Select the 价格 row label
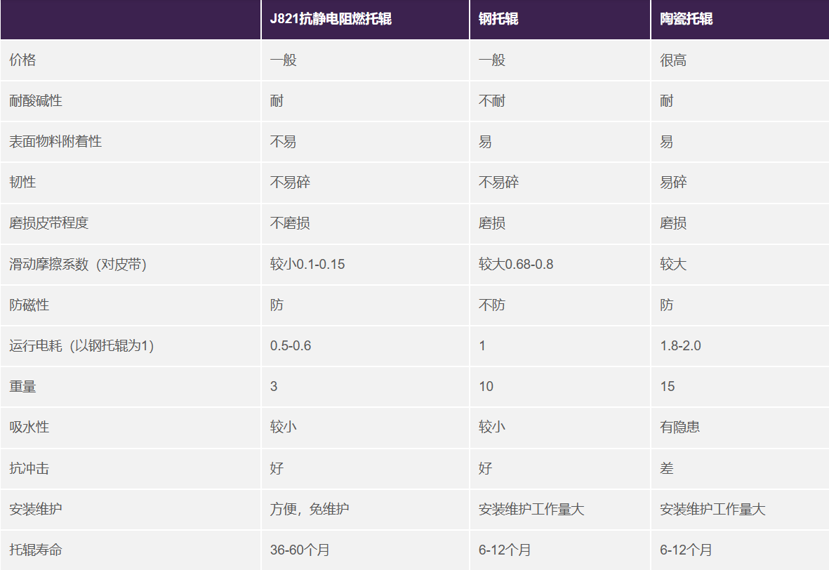The width and height of the screenshot is (829, 570). [22, 60]
